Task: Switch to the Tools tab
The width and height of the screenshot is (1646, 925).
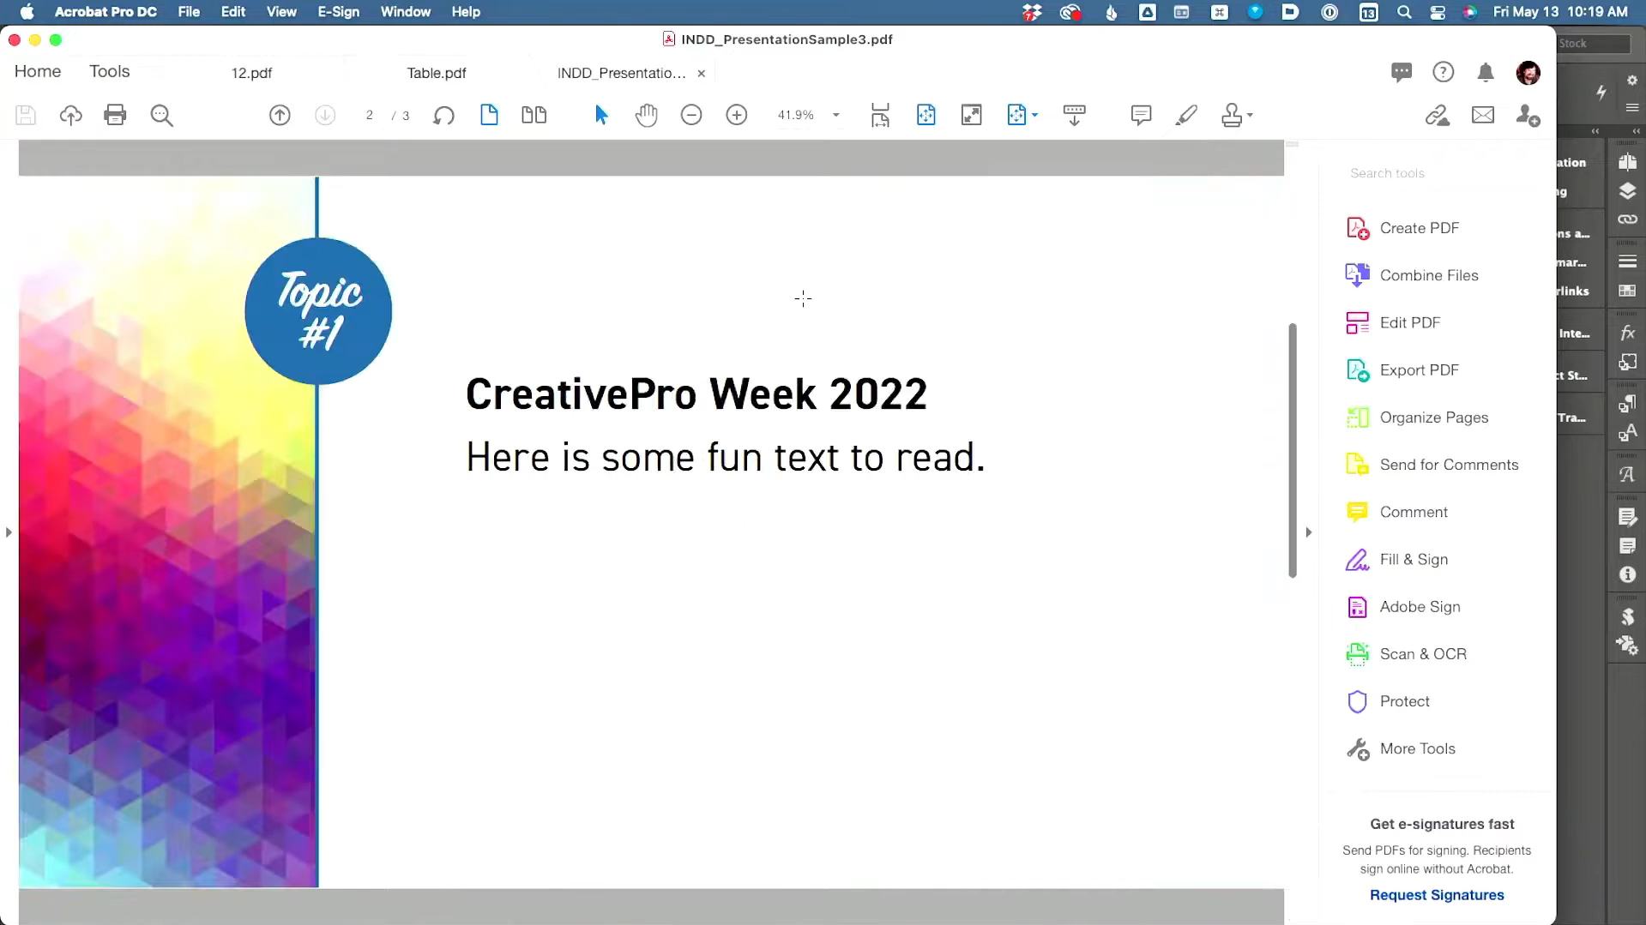Action: click(x=110, y=71)
